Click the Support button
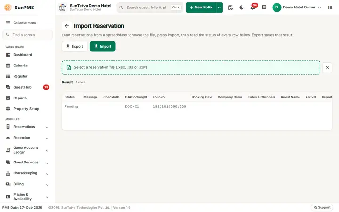Image resolution: width=339 pixels, height=212 pixels. (322, 207)
